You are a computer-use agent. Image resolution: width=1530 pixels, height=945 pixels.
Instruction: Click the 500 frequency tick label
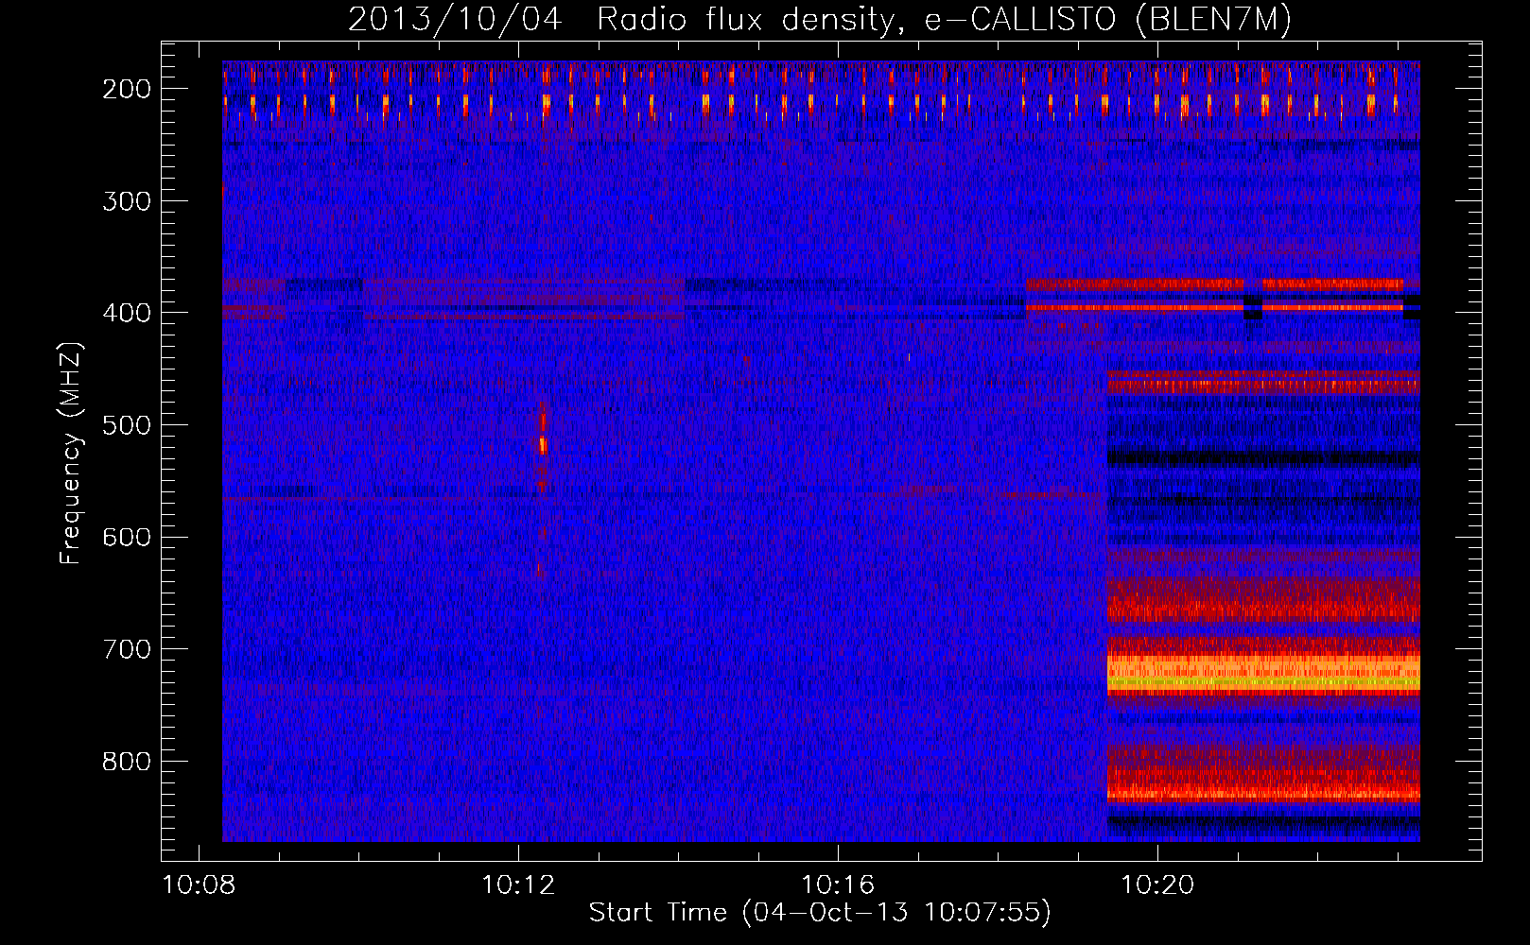[x=127, y=424]
